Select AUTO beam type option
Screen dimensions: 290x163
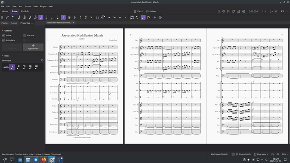tap(6, 67)
